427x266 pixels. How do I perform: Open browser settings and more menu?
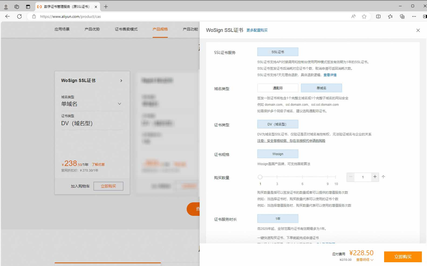414,16
